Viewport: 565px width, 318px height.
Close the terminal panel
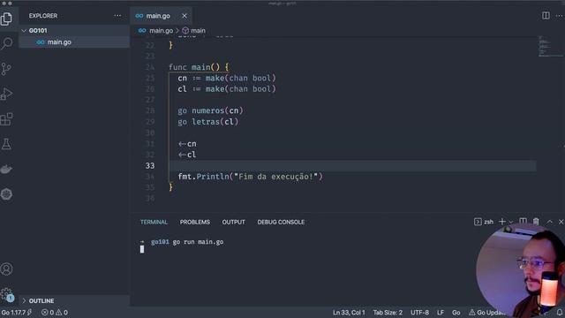pyautogui.click(x=561, y=222)
